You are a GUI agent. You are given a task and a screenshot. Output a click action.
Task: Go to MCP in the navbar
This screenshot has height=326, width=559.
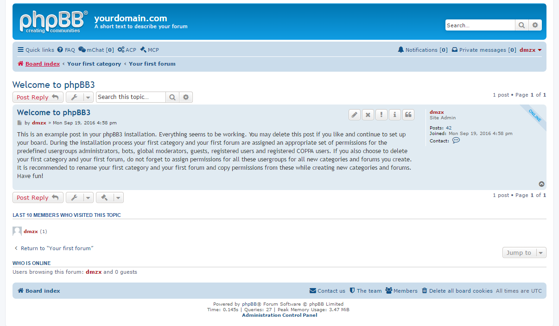149,50
